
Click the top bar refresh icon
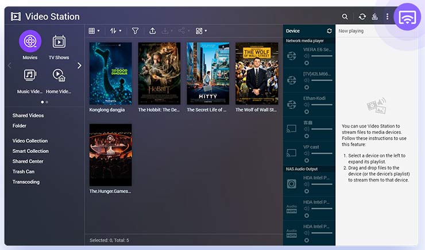tap(362, 17)
